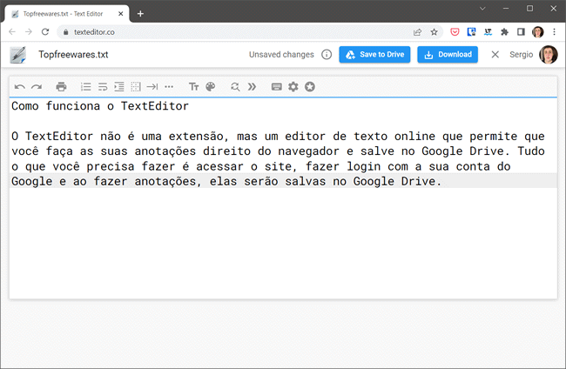Click the Sergio user name
The image size is (566, 369).
(521, 55)
